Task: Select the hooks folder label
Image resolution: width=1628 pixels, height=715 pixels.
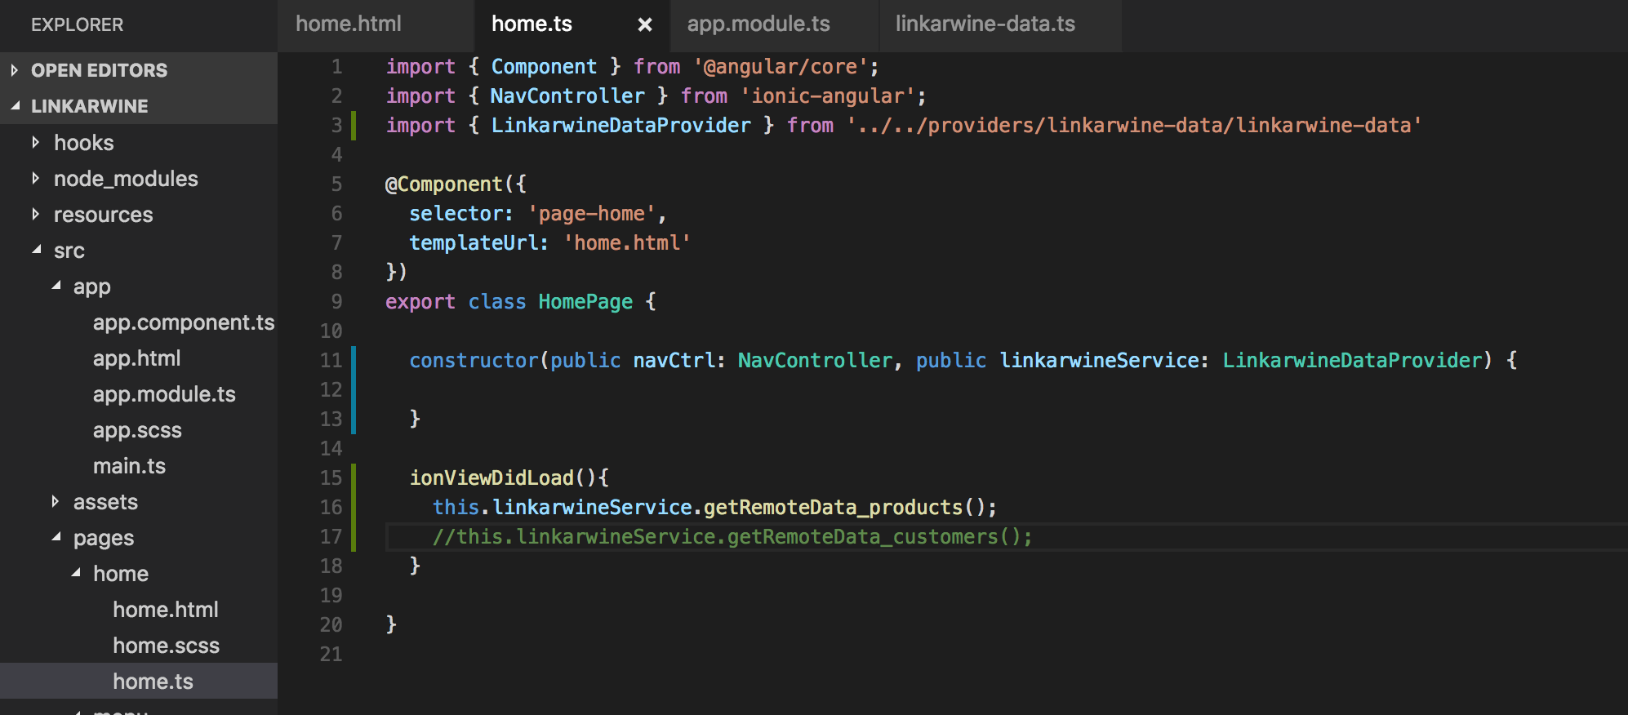Action: click(x=83, y=143)
